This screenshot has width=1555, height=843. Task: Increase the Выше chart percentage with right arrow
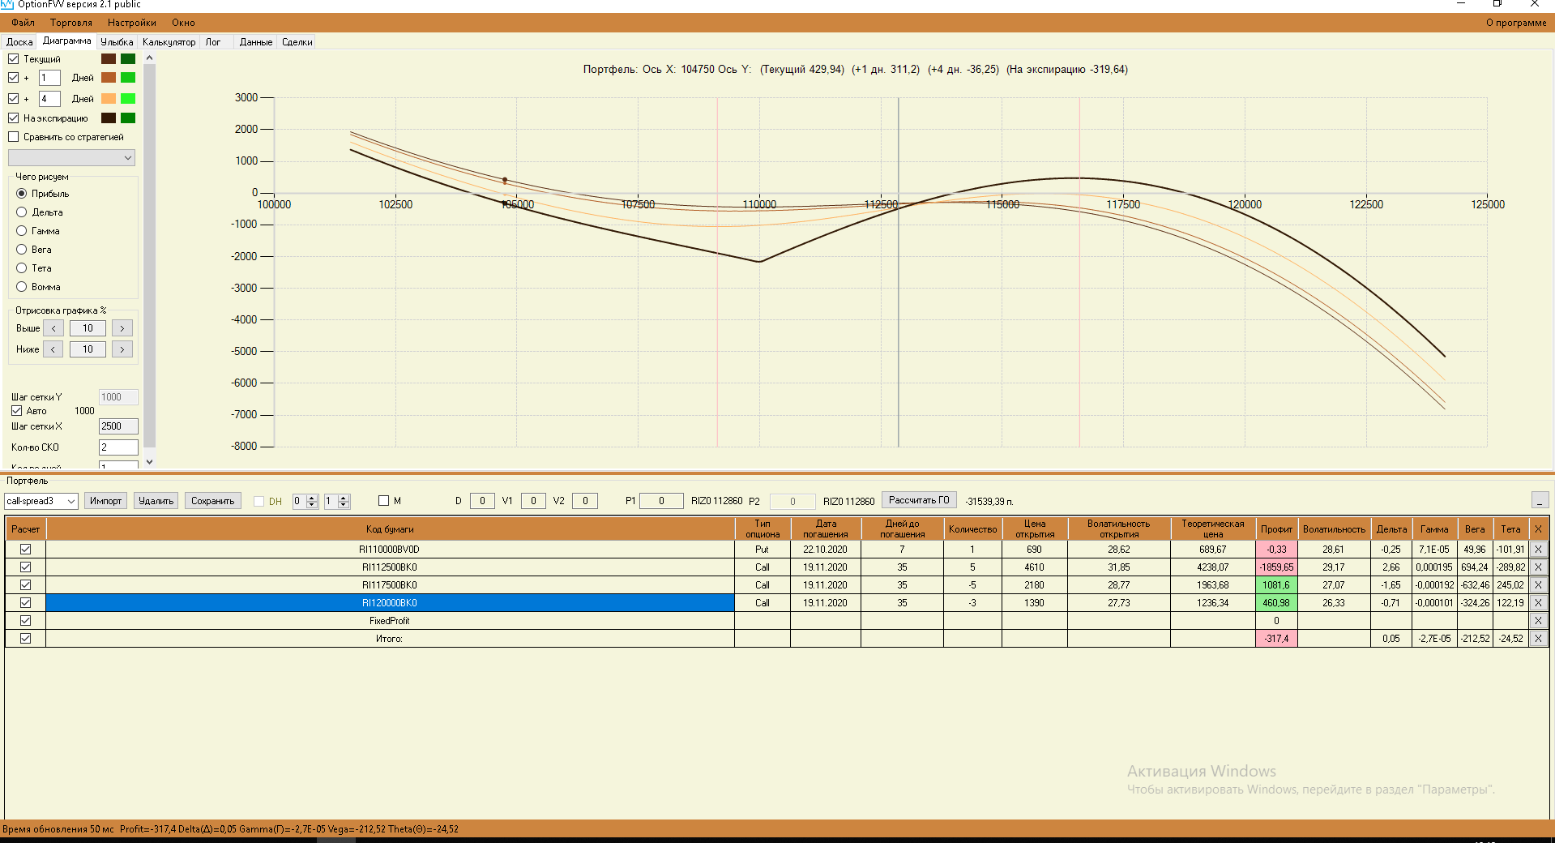pos(122,328)
